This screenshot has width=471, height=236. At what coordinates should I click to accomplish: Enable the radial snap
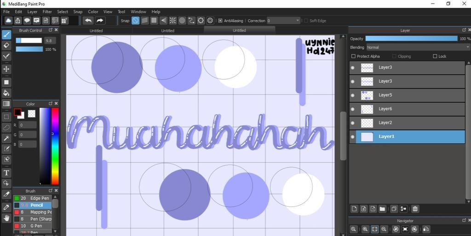coord(173,20)
